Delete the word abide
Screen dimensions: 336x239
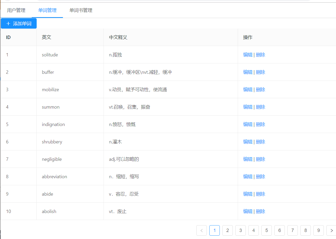[x=261, y=194]
